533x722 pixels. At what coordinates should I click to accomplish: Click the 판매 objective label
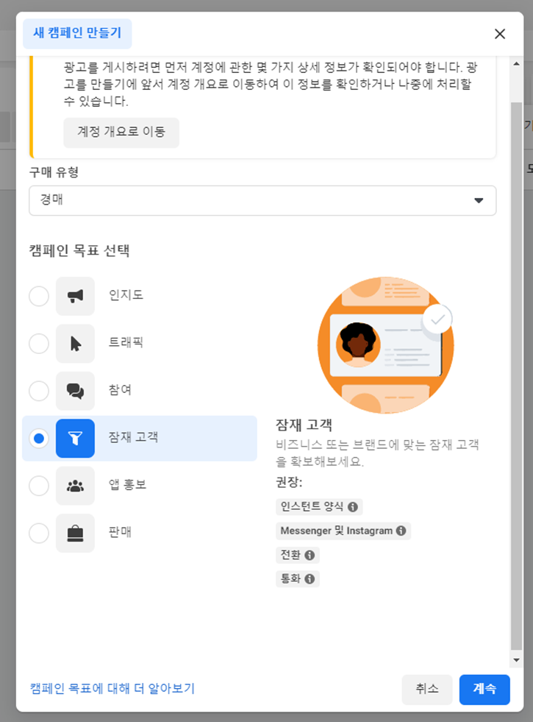pyautogui.click(x=120, y=532)
